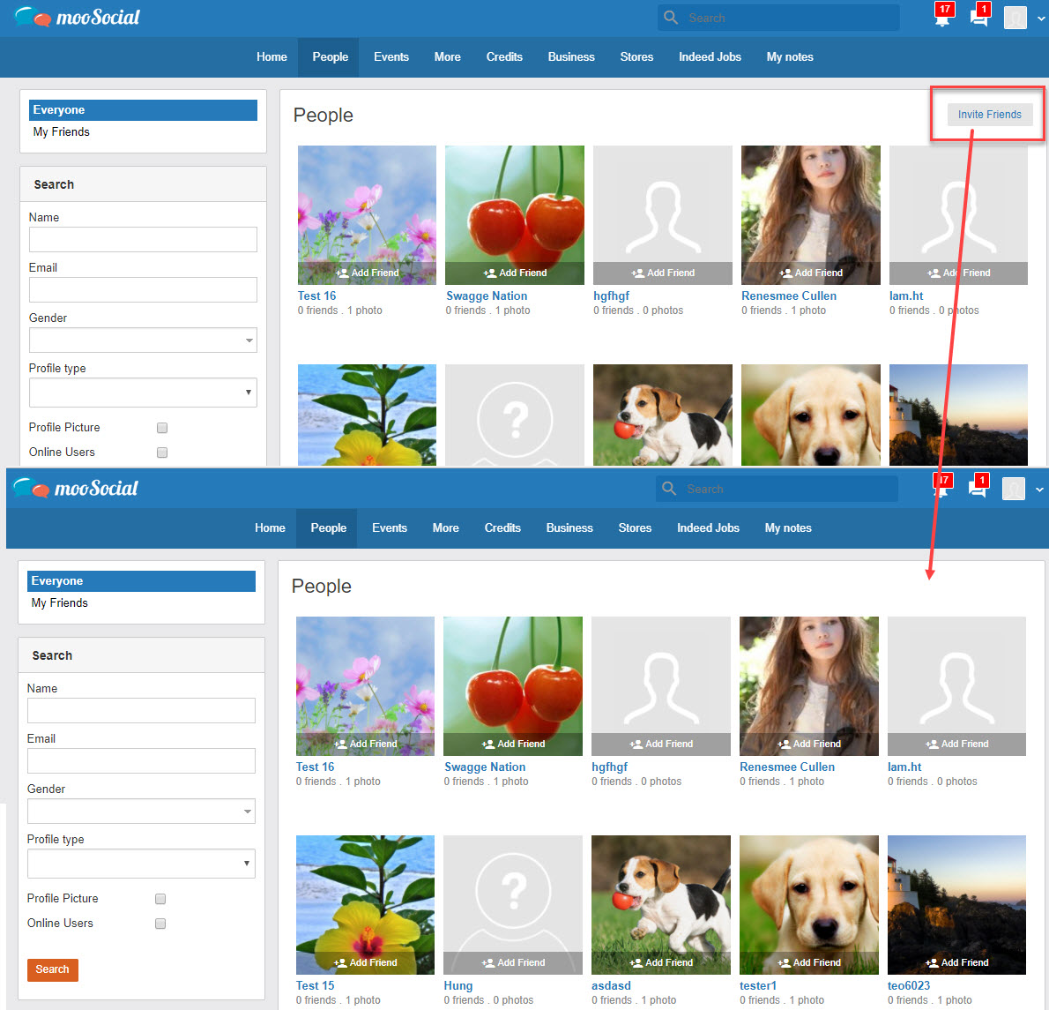Screen dimensions: 1049x1010
Task: Open messages icon in the upper screenshot
Action: pos(978,16)
